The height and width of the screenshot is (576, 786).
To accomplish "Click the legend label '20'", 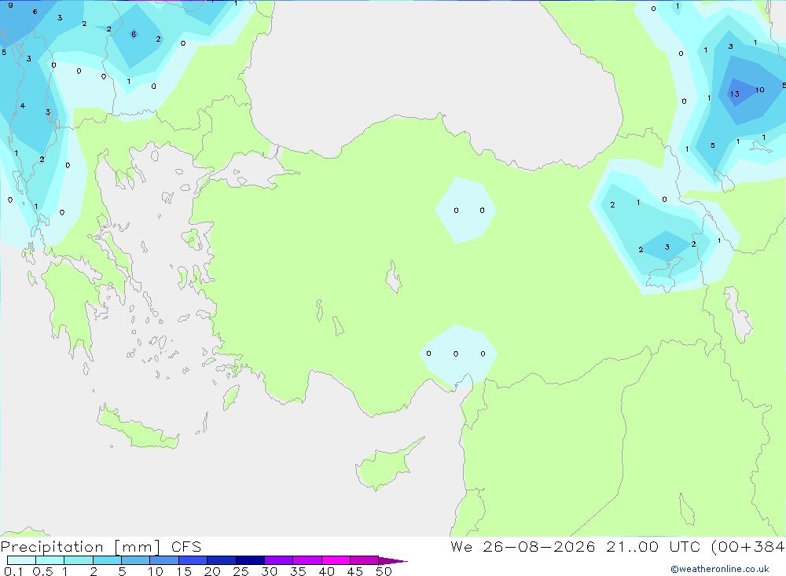I will [x=212, y=571].
